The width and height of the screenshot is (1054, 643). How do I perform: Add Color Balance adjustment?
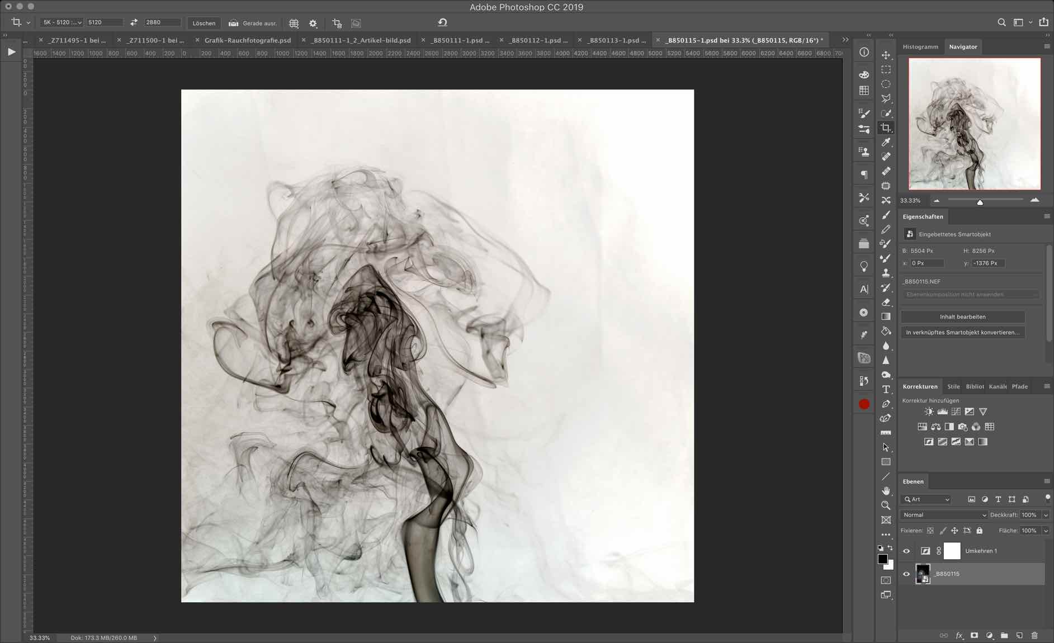935,427
